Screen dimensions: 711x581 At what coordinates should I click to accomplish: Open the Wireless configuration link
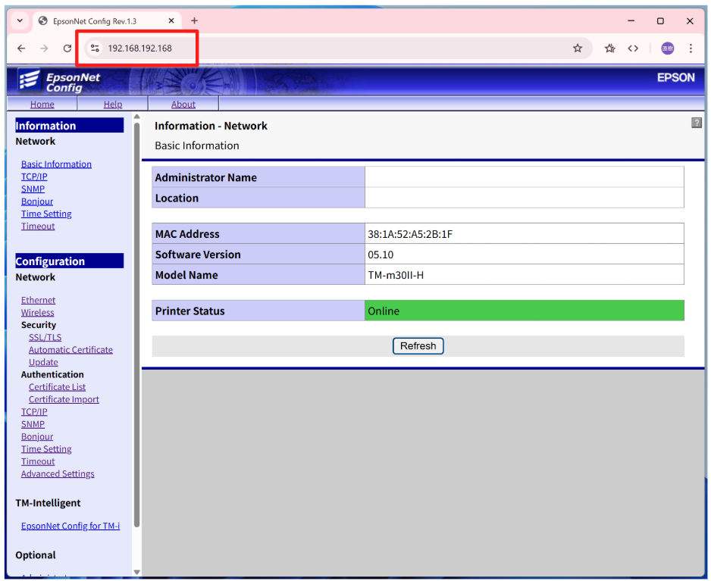[x=37, y=312]
